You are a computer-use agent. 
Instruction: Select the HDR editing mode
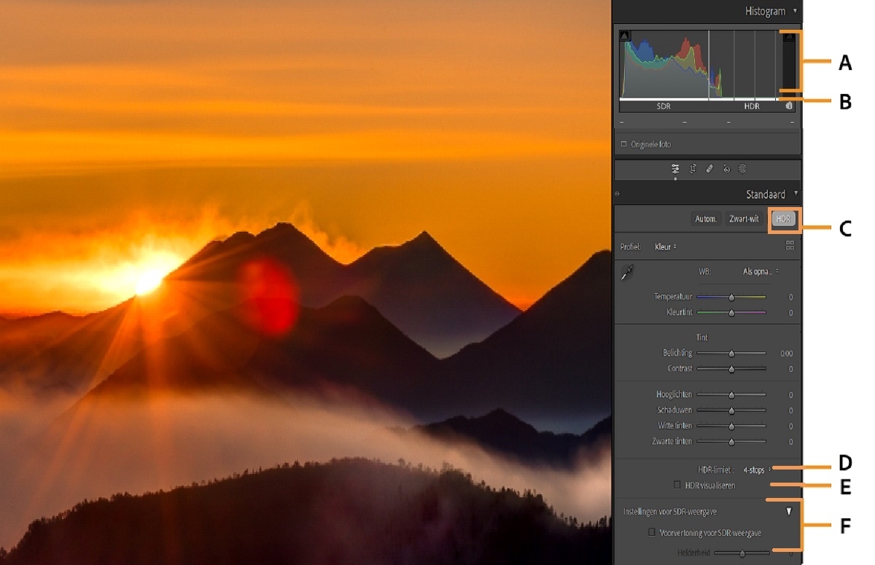[784, 217]
